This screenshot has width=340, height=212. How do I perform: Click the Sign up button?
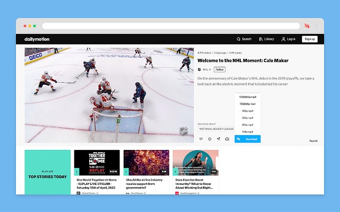(x=310, y=39)
